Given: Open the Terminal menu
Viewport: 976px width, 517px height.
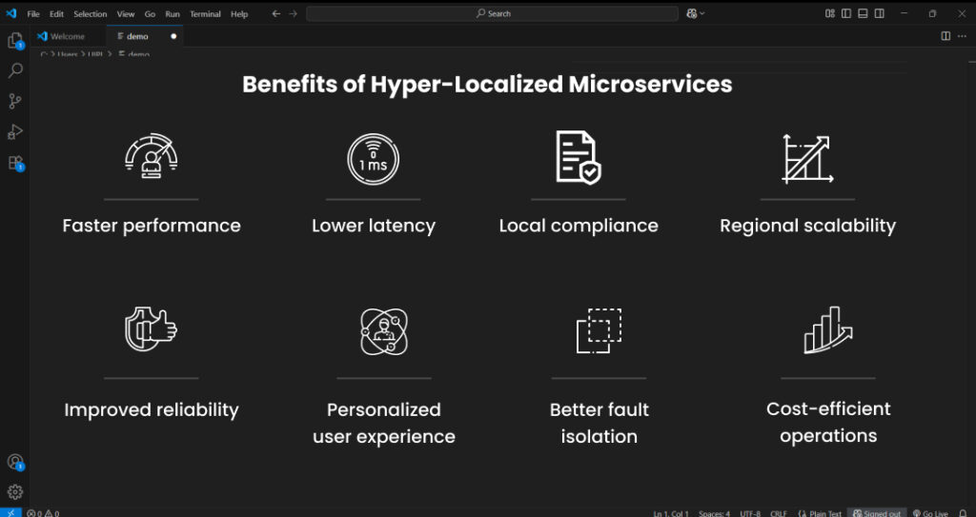Looking at the screenshot, I should [206, 13].
